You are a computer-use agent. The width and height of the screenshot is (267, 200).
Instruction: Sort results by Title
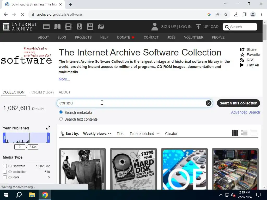click(120, 134)
